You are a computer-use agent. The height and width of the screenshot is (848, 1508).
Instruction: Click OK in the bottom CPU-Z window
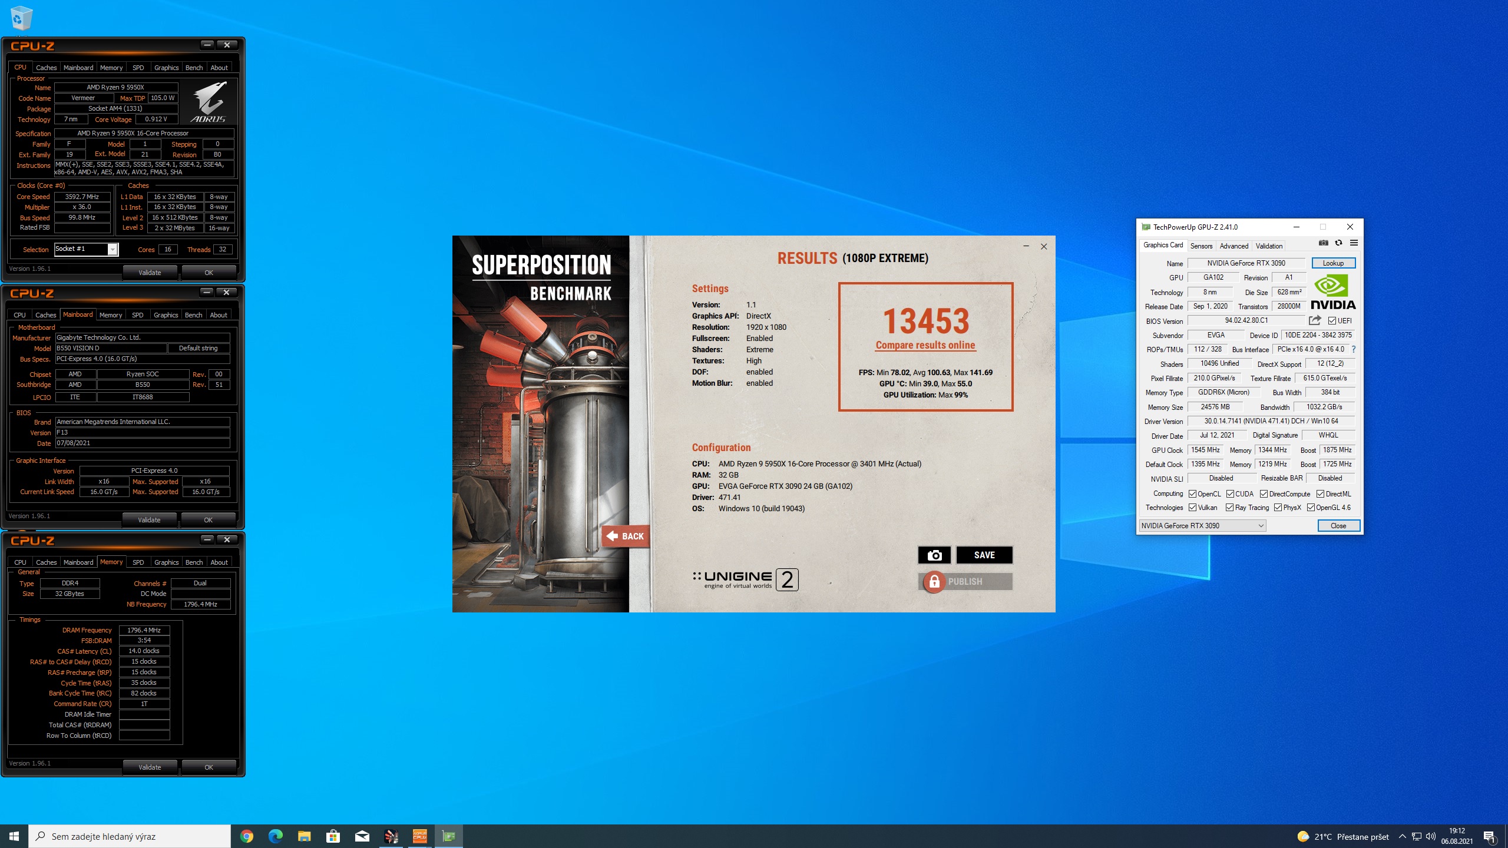(209, 767)
